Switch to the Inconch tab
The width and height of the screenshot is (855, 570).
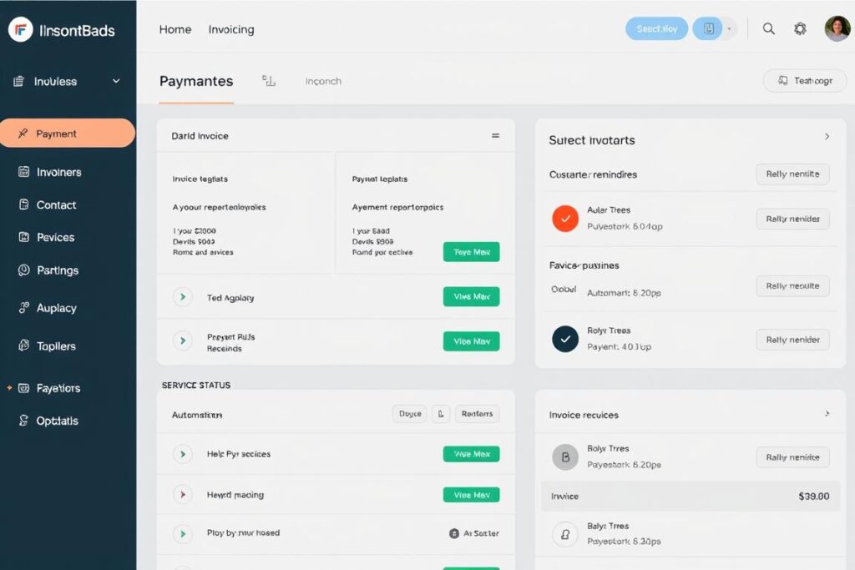pyautogui.click(x=323, y=81)
